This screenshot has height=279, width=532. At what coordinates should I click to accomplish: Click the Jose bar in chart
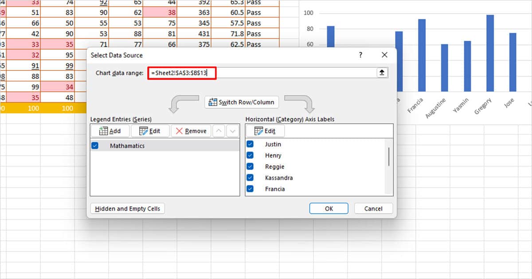tap(512, 62)
